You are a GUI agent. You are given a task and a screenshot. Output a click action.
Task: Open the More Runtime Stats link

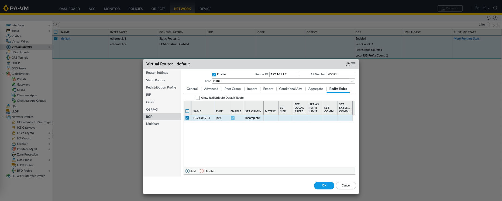pos(466,38)
